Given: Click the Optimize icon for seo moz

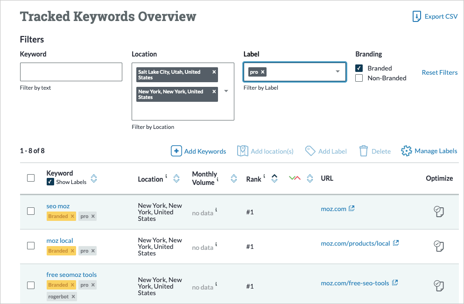Looking at the screenshot, I should (439, 212).
